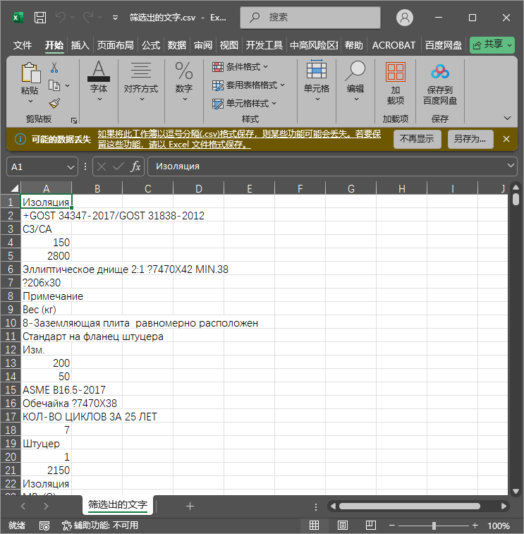Click cell containing ASME B16.5-2017

pyautogui.click(x=46, y=389)
